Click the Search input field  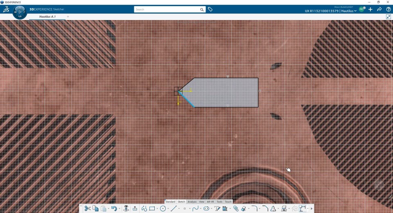point(167,9)
